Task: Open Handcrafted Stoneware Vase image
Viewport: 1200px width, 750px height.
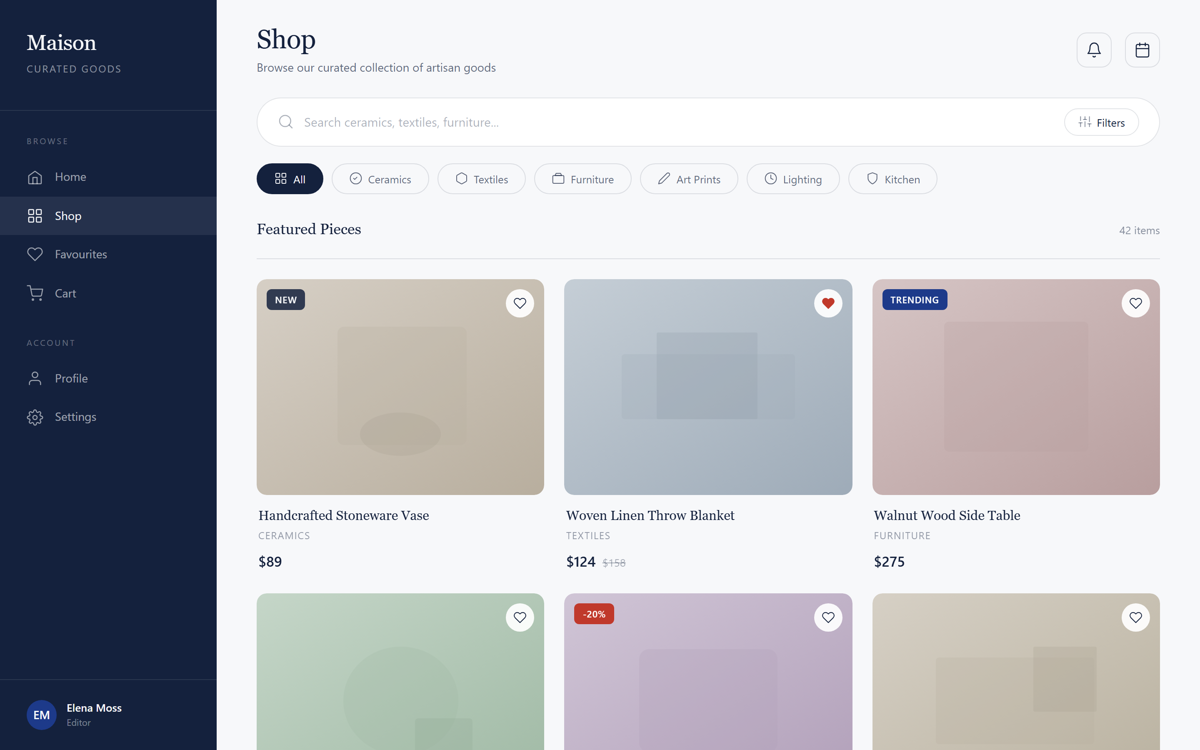Action: pyautogui.click(x=400, y=387)
